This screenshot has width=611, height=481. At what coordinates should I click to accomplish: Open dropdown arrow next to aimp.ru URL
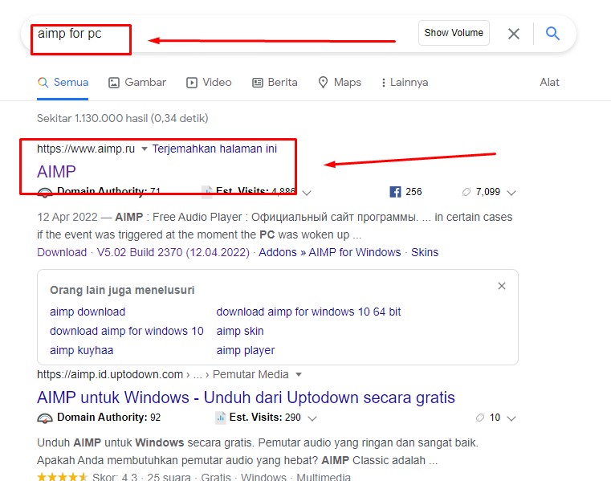coord(145,149)
